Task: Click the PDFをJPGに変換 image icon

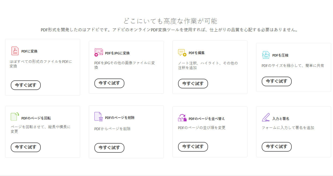Action: 99,53
